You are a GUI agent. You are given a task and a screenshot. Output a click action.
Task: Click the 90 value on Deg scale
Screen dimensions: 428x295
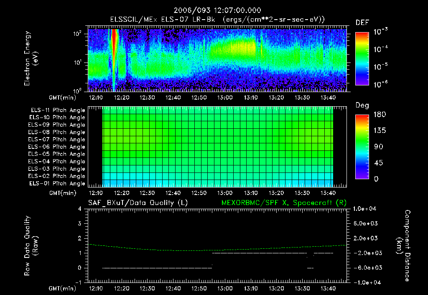[379, 147]
